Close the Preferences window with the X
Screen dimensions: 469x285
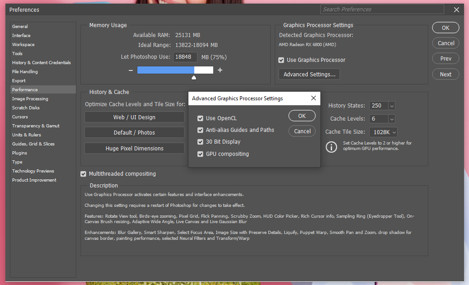[x=456, y=9]
